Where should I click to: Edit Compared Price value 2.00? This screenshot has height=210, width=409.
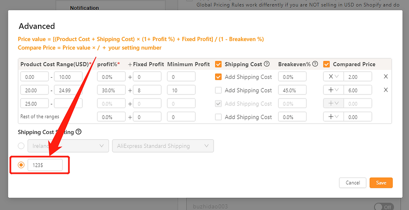358,76
